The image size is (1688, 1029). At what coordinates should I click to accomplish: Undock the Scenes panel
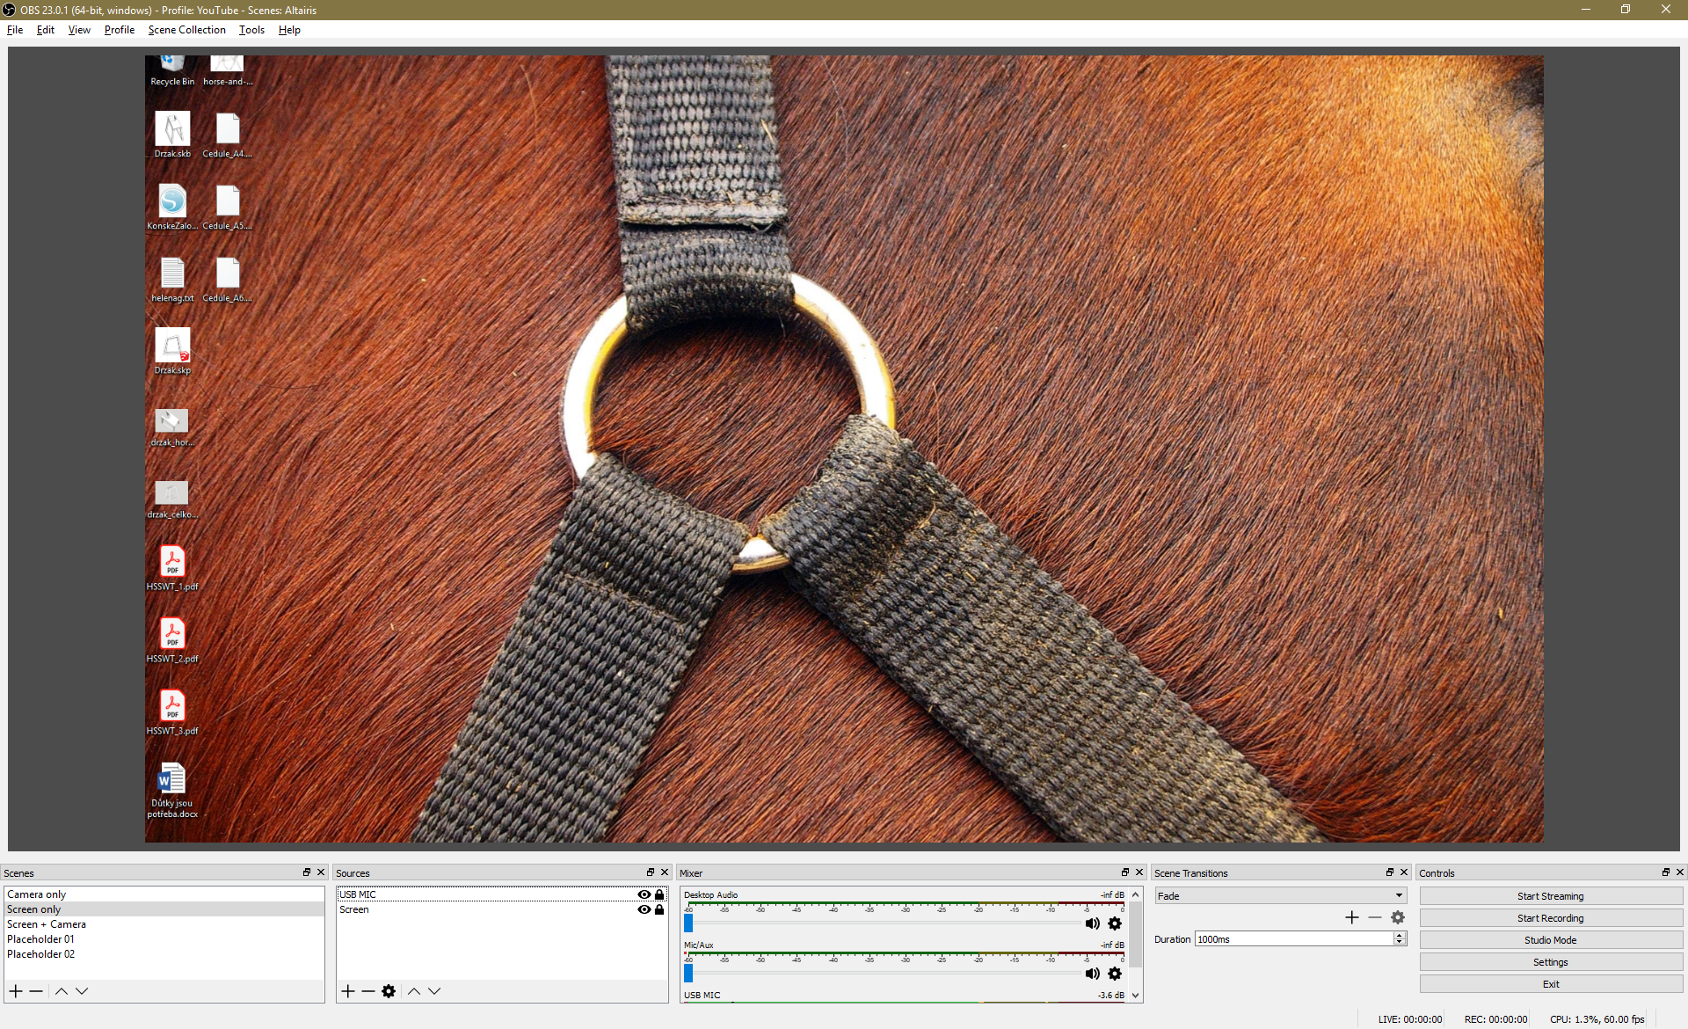coord(307,872)
